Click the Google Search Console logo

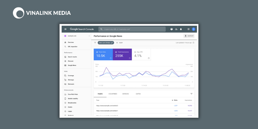[x=82, y=29]
